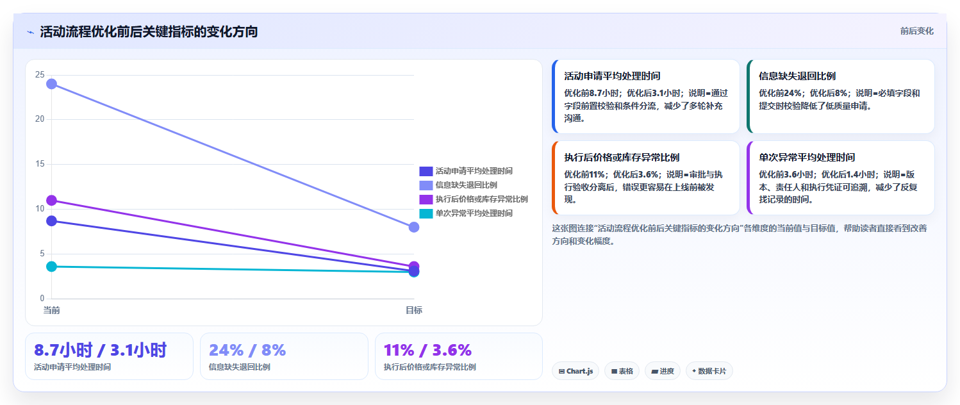Open the 活动申请平均处理时间 detail card heading
This screenshot has width=960, height=405.
click(612, 76)
